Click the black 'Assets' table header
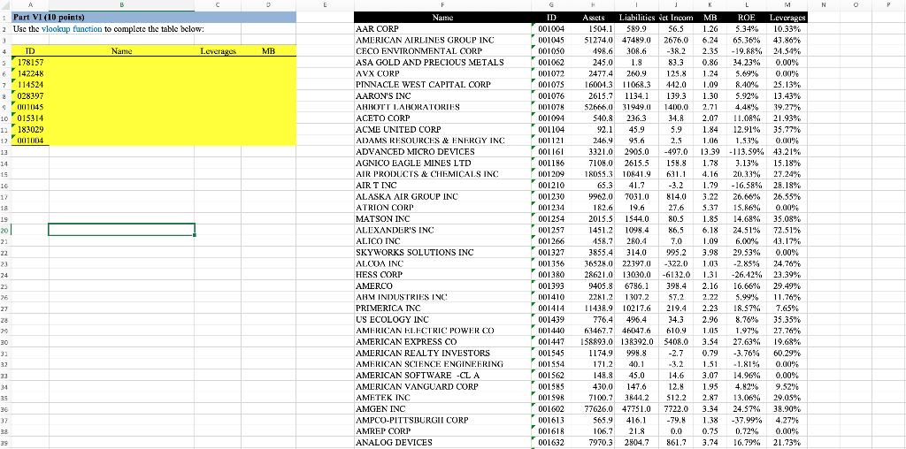 point(594,18)
